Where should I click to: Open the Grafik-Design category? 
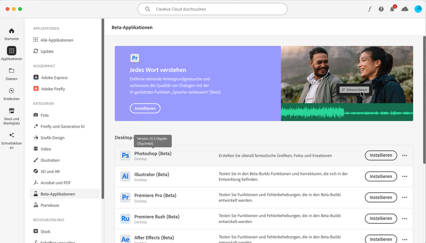coord(64,138)
